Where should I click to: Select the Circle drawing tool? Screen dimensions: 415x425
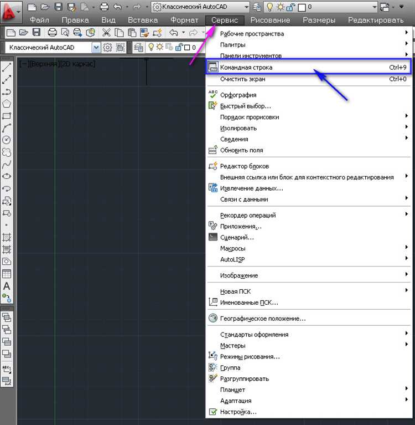(7, 140)
